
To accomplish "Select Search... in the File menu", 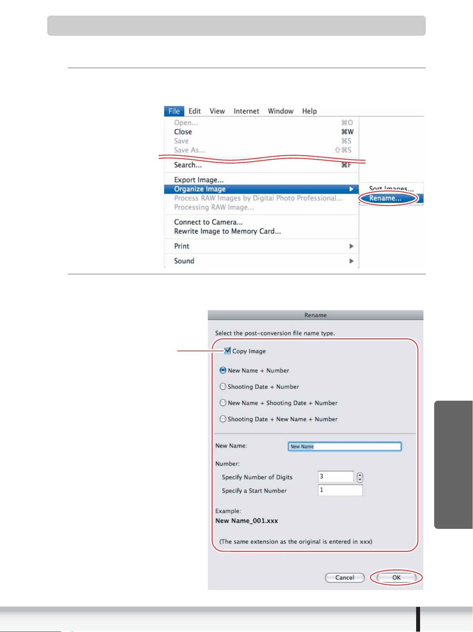I will click(x=261, y=165).
